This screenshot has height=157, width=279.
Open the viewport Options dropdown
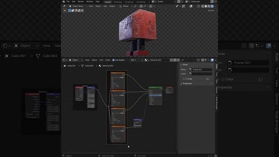[212, 10]
